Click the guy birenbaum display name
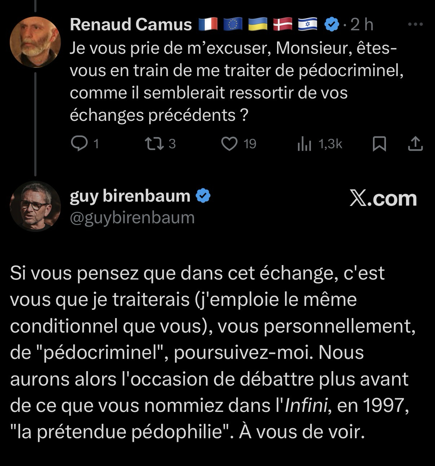This screenshot has height=466, width=435. [130, 196]
